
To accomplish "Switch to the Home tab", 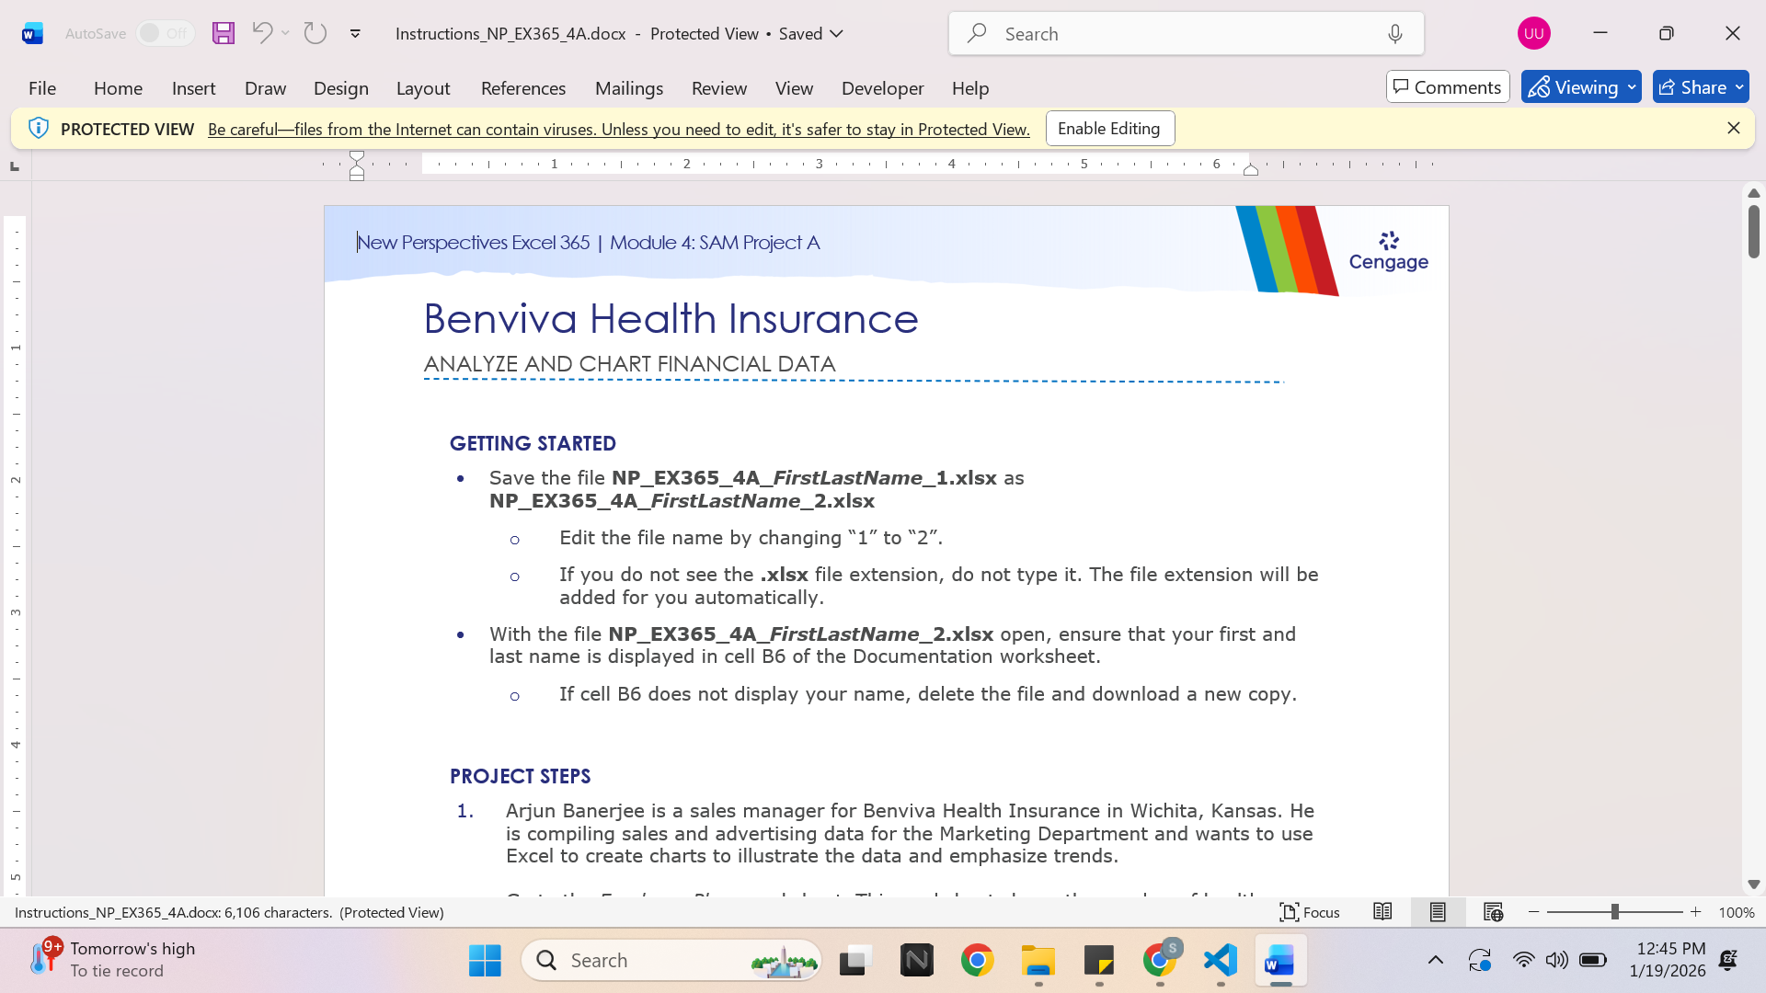I will (x=118, y=88).
